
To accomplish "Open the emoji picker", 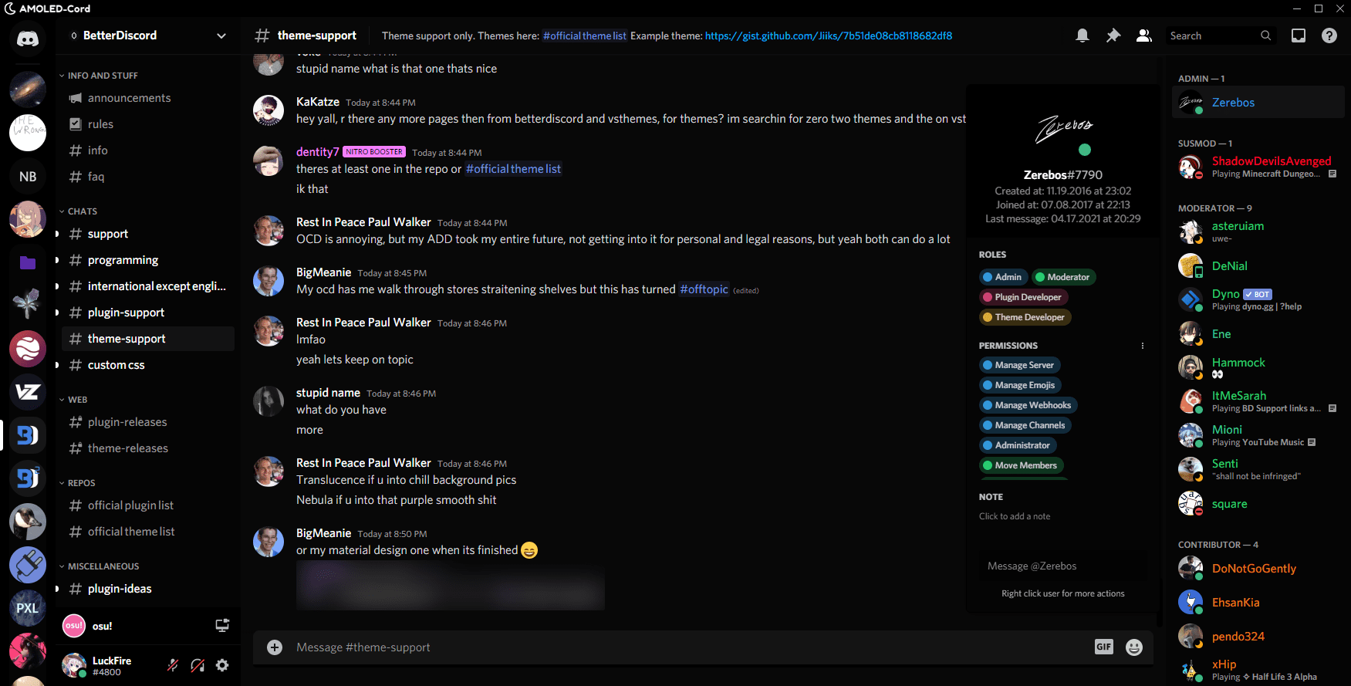I will click(x=1133, y=647).
